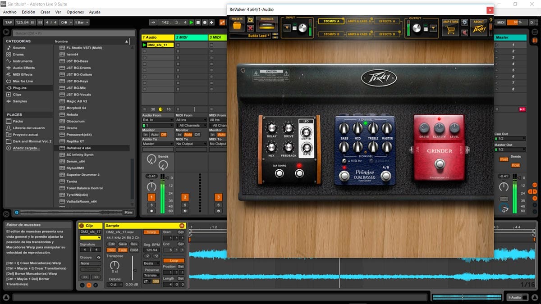Open the Beats warp mode dropdown
Image resolution: width=541 pixels, height=304 pixels.
[151, 263]
